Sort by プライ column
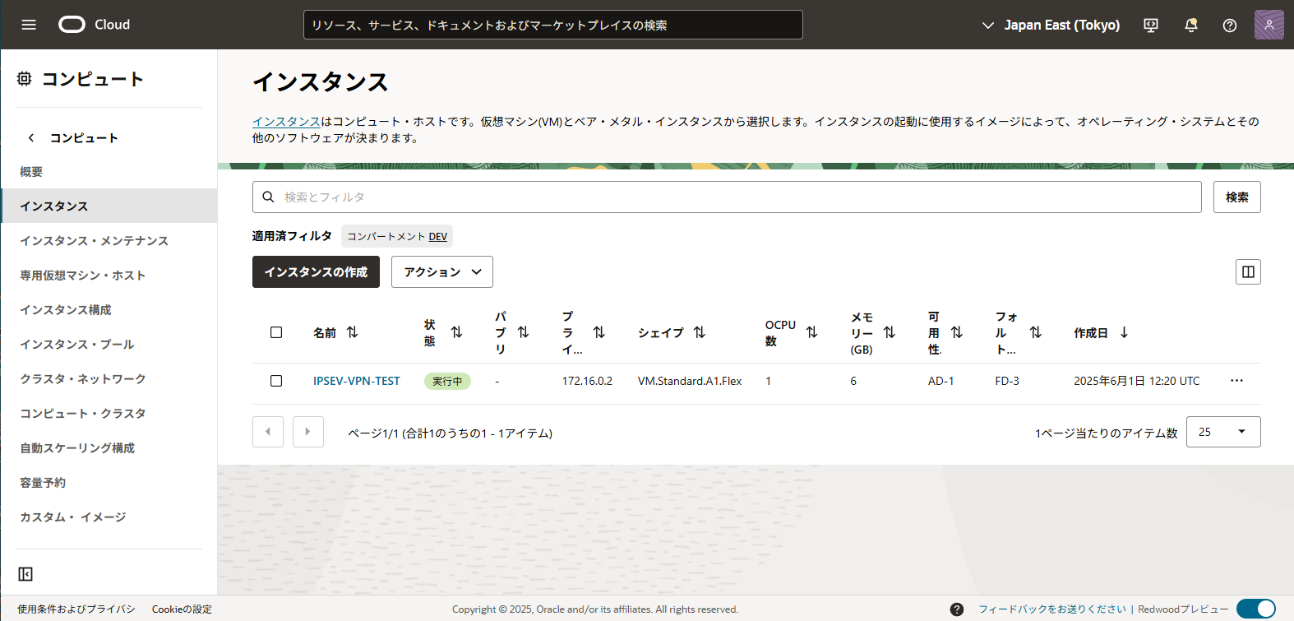 pyautogui.click(x=599, y=332)
